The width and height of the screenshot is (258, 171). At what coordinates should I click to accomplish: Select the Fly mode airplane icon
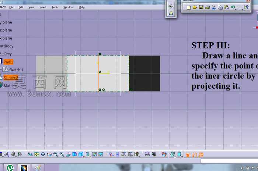coord(30,154)
